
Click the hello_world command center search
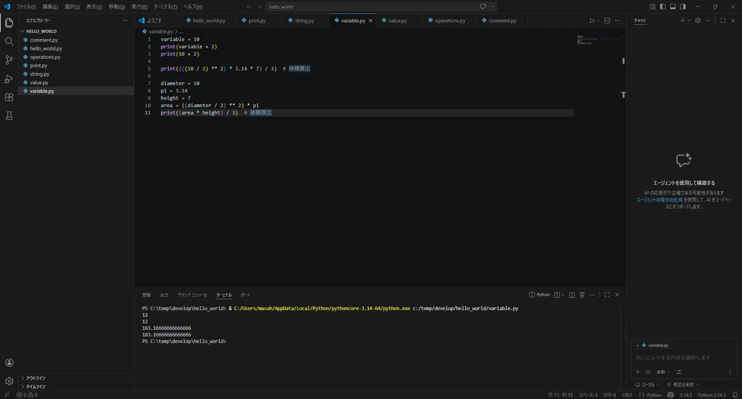(x=380, y=7)
